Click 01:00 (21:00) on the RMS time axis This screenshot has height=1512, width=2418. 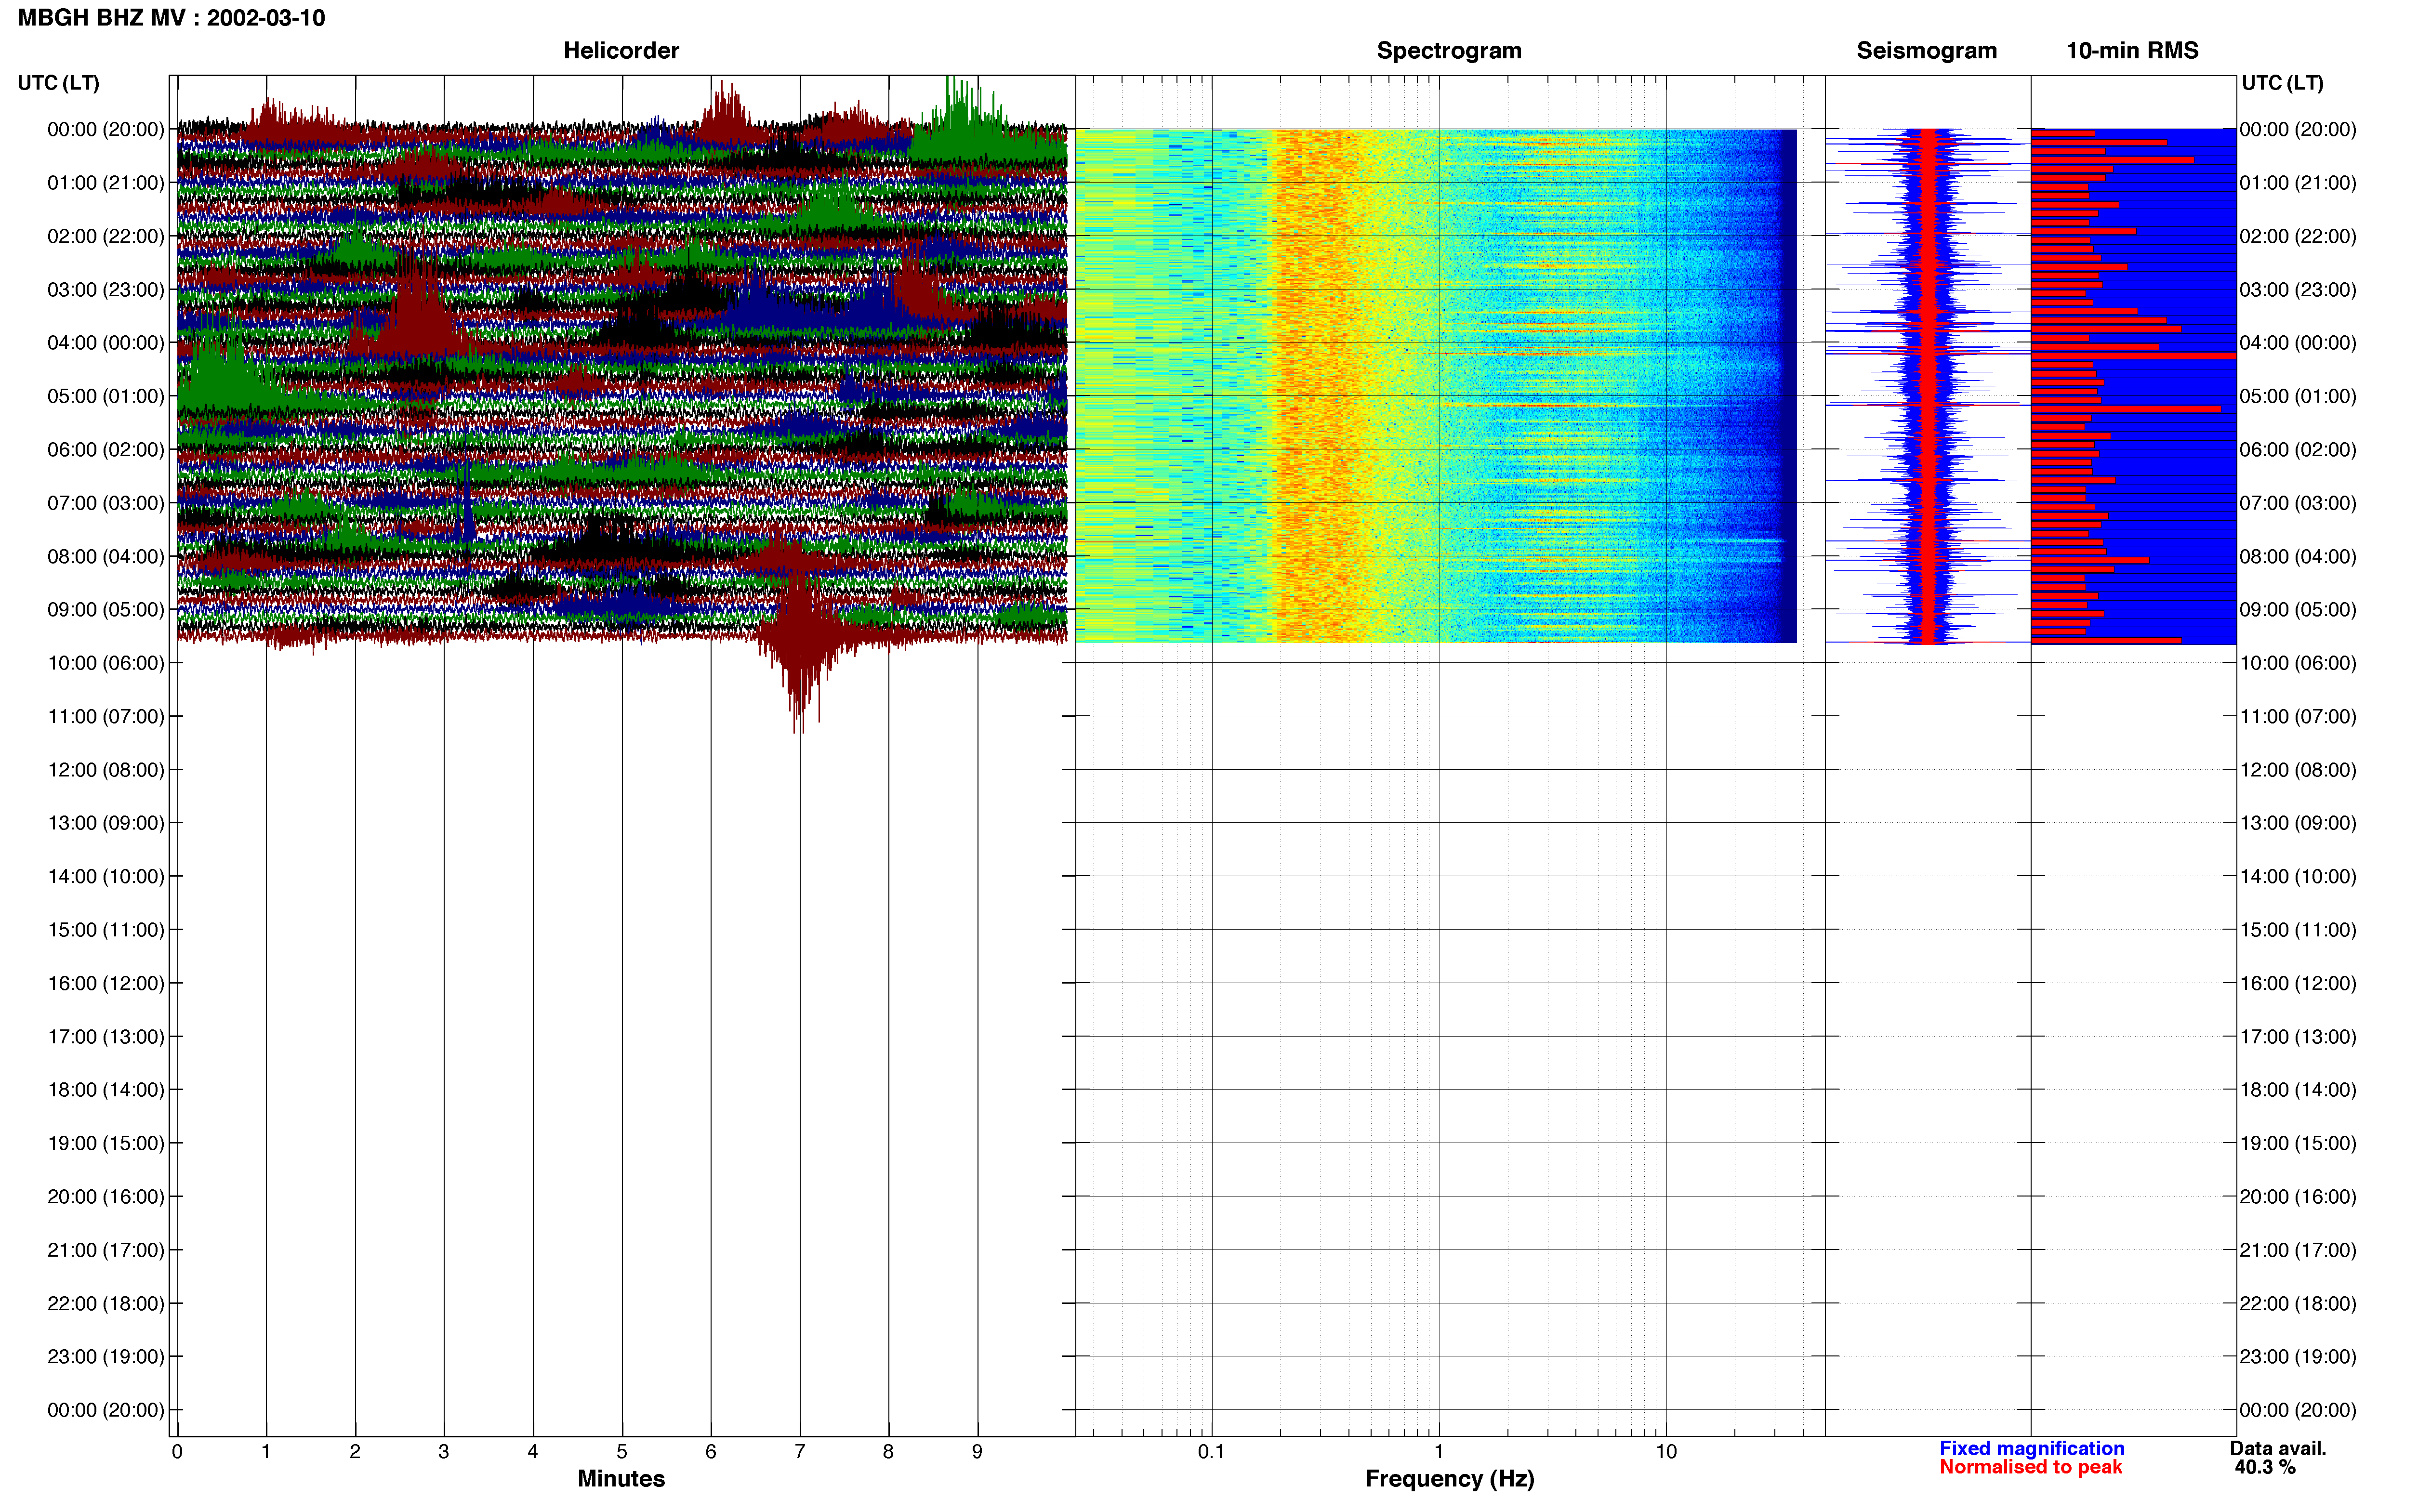[x=2298, y=183]
